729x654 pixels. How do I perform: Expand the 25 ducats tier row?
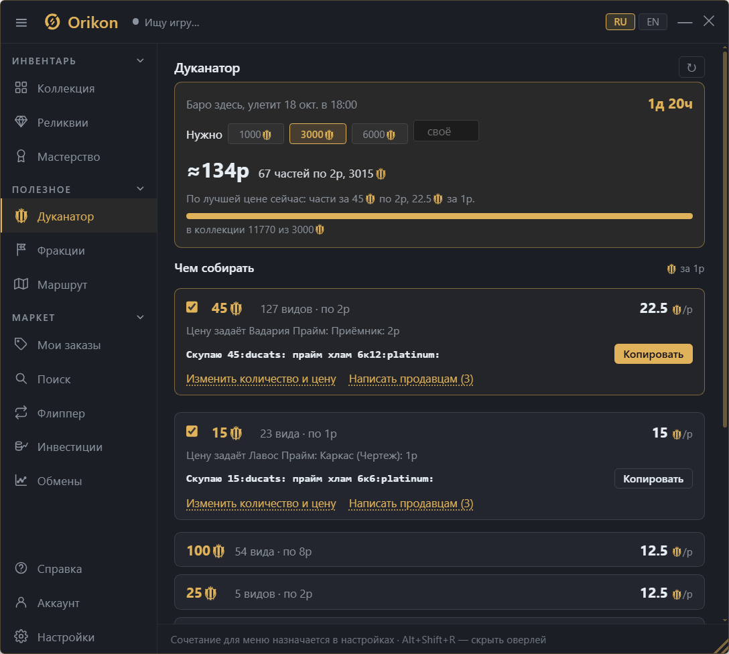pos(440,592)
